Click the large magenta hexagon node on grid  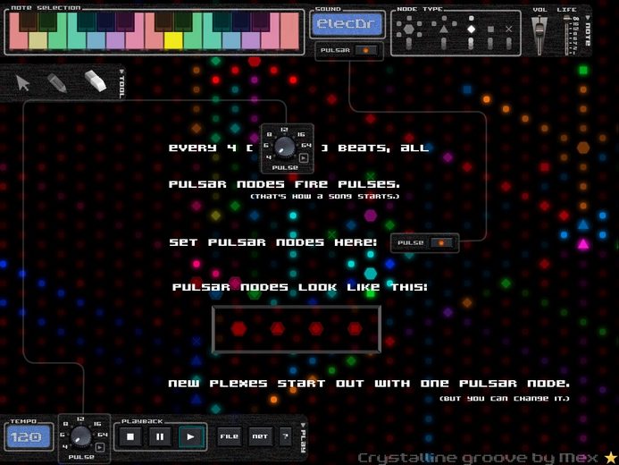pos(371,216)
